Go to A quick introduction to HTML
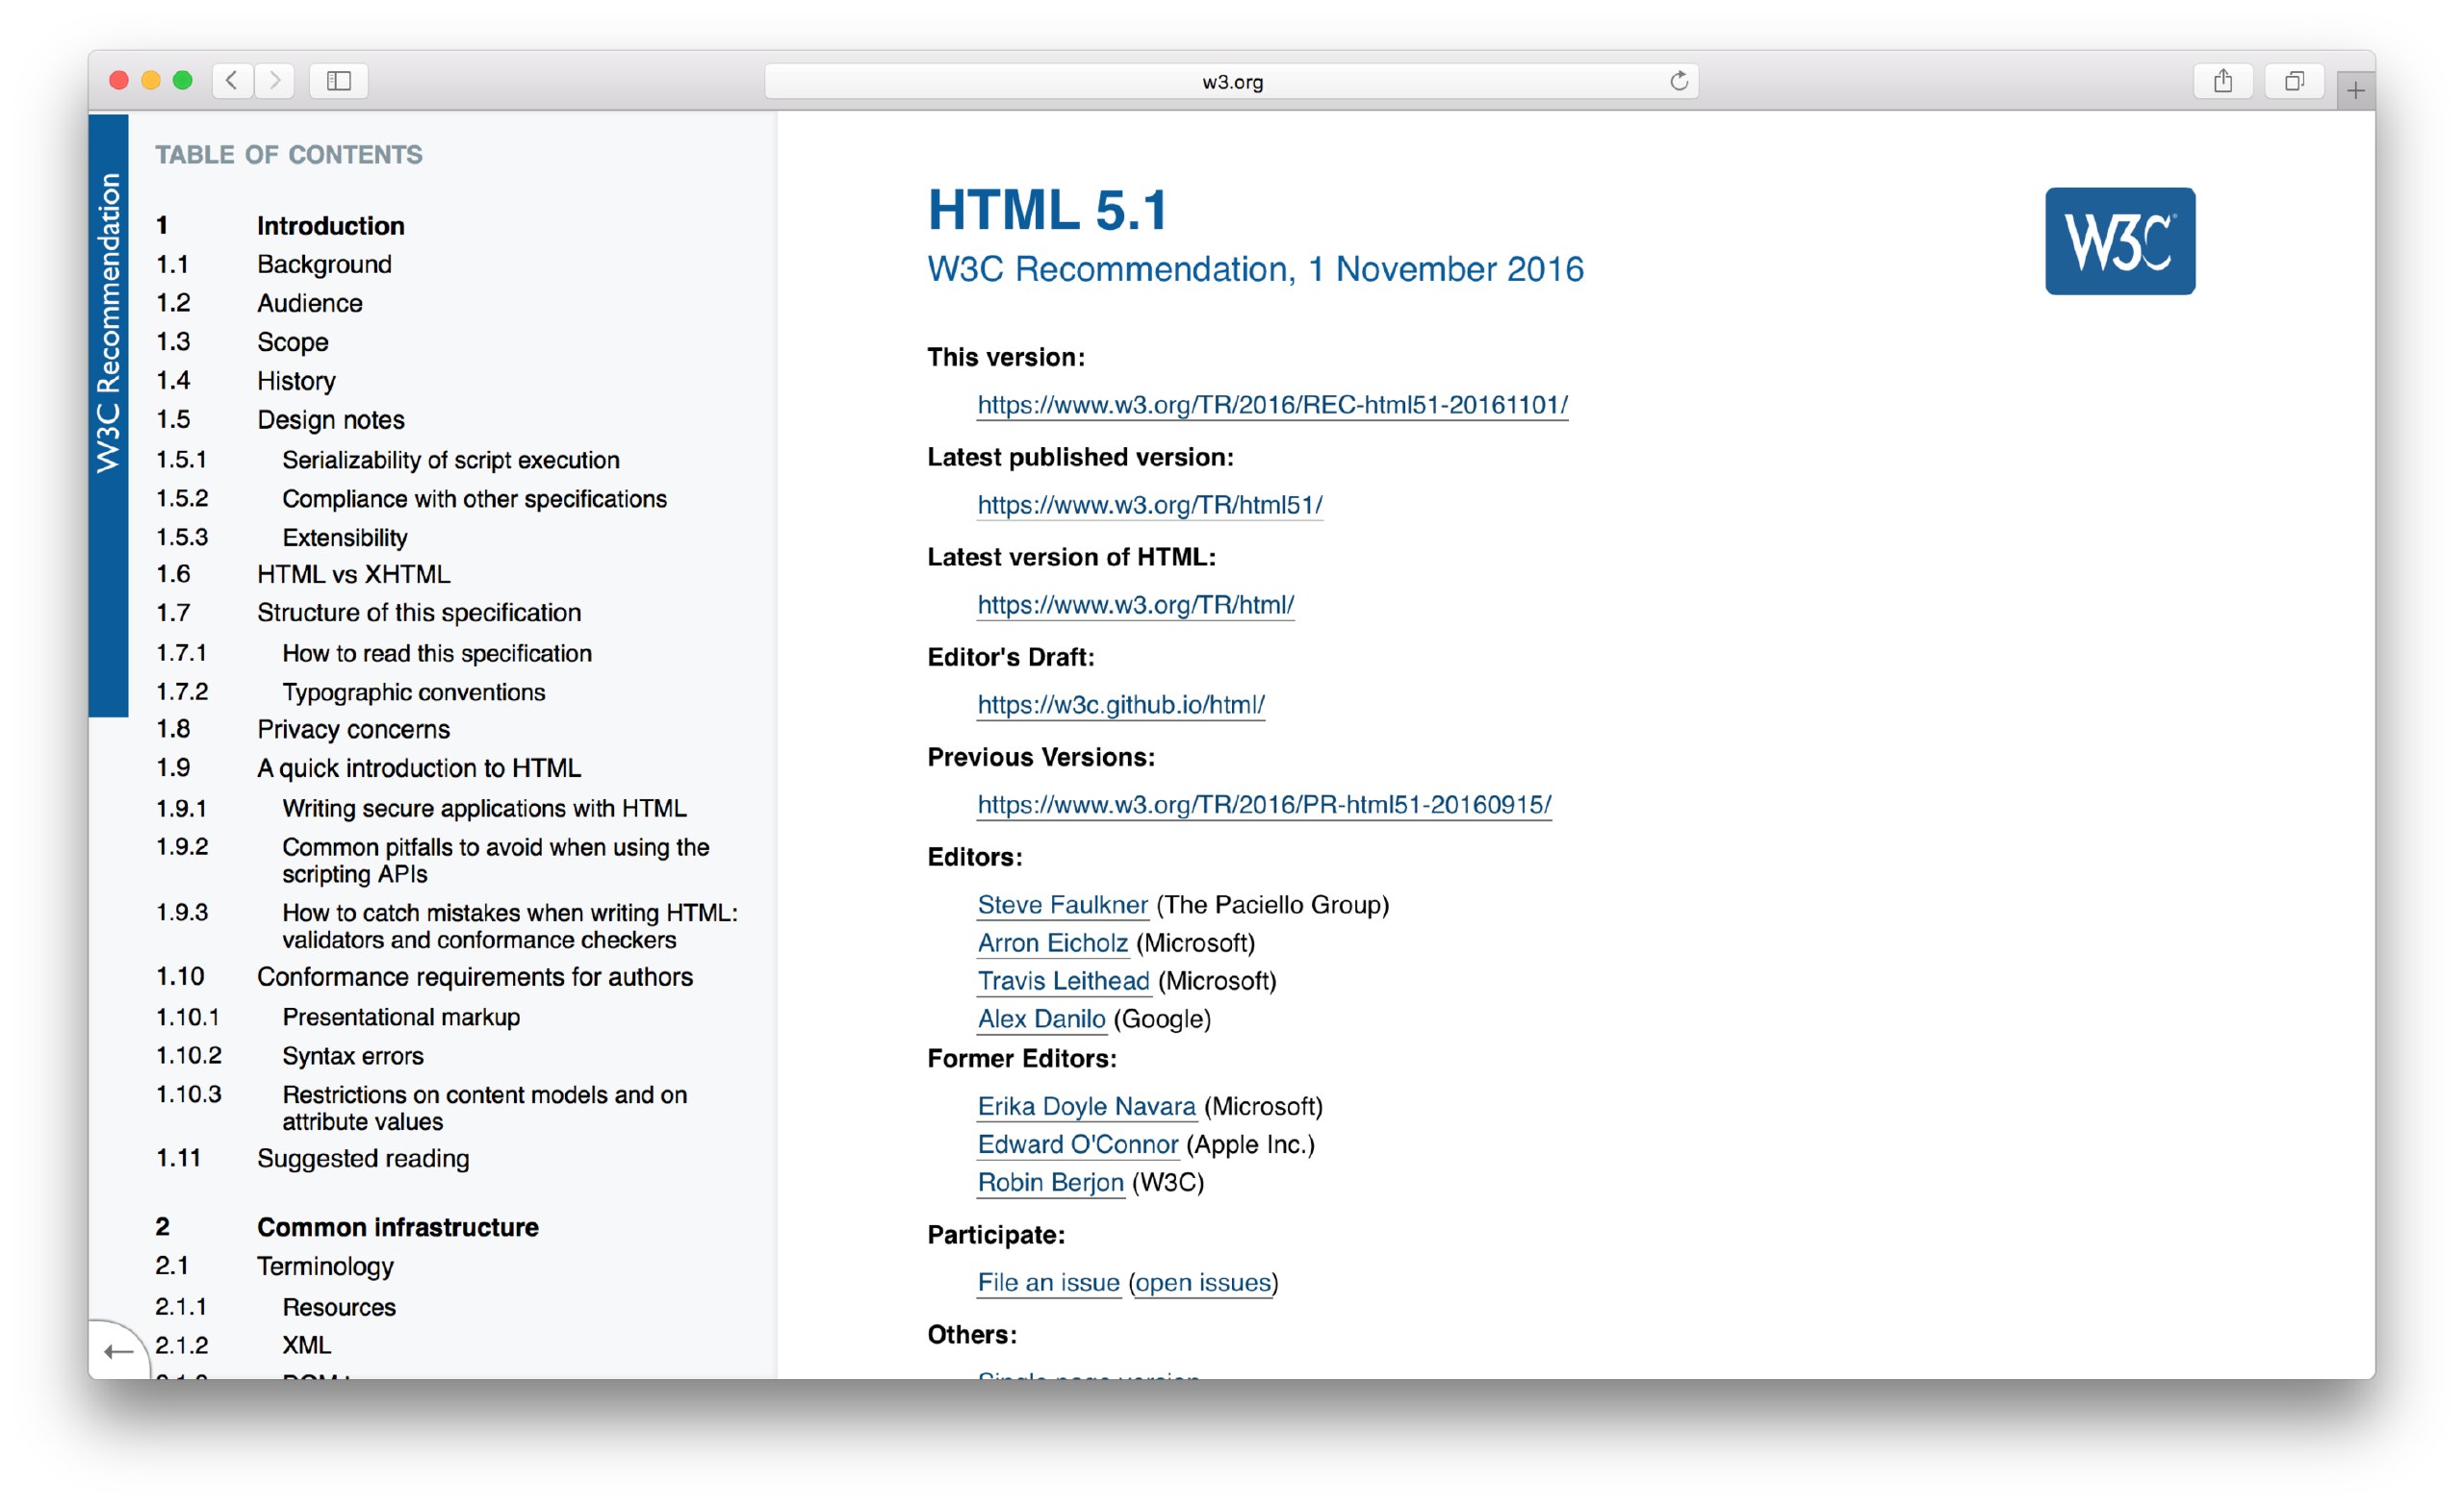Image resolution: width=2464 pixels, height=1506 pixels. pos(418,767)
